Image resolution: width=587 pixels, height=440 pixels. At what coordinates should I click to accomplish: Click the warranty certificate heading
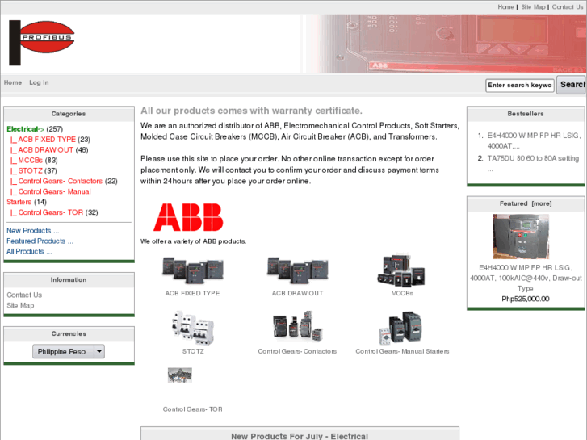click(252, 111)
